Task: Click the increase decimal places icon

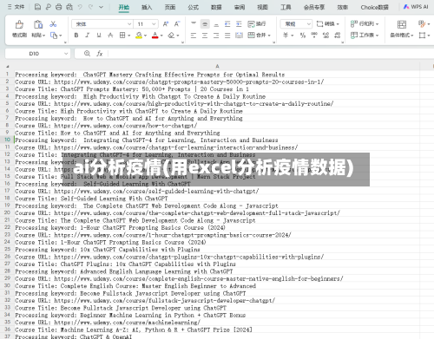Action: (x=325, y=36)
